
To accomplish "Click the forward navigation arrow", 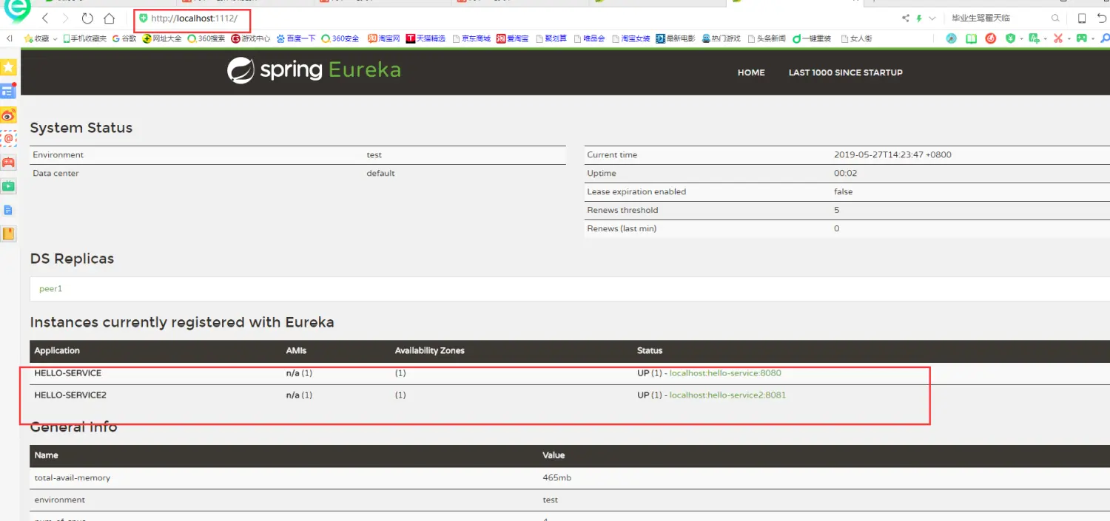I will click(x=66, y=18).
